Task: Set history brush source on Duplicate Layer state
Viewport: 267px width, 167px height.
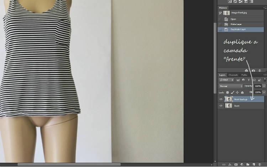Action: 220,30
